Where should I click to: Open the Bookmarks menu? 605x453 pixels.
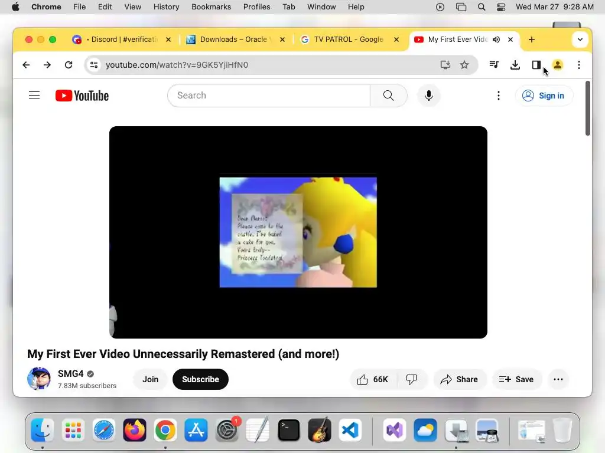(211, 7)
